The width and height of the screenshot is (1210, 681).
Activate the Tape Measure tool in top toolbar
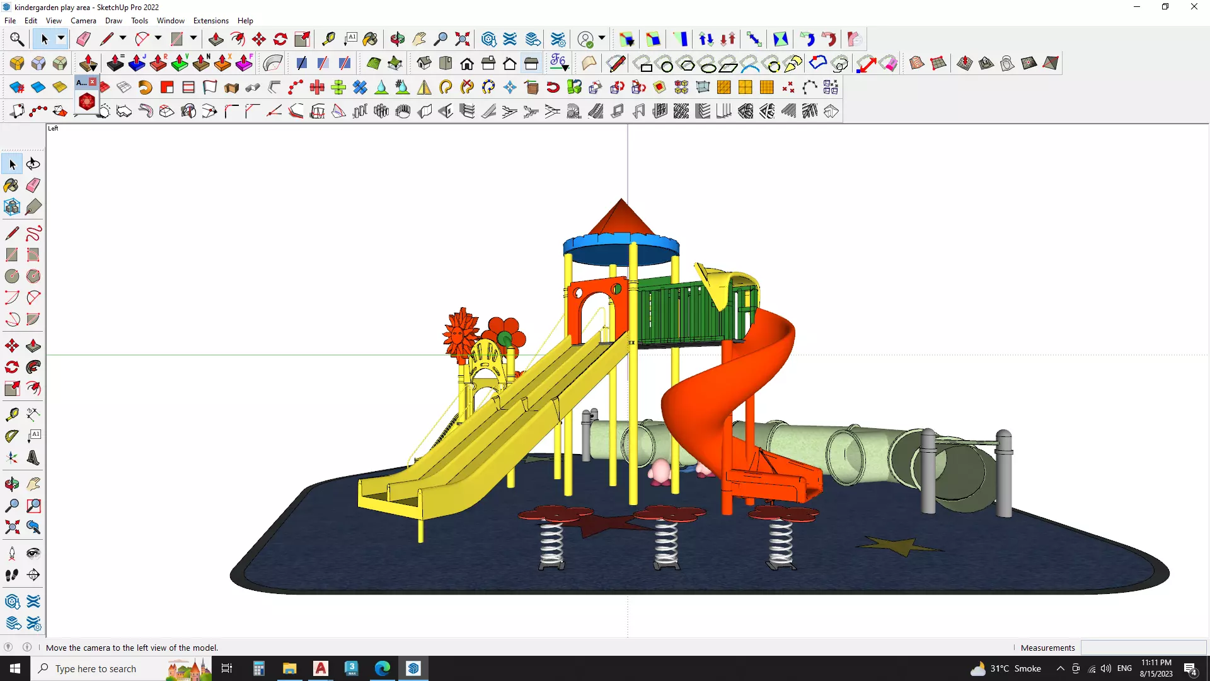[328, 39]
